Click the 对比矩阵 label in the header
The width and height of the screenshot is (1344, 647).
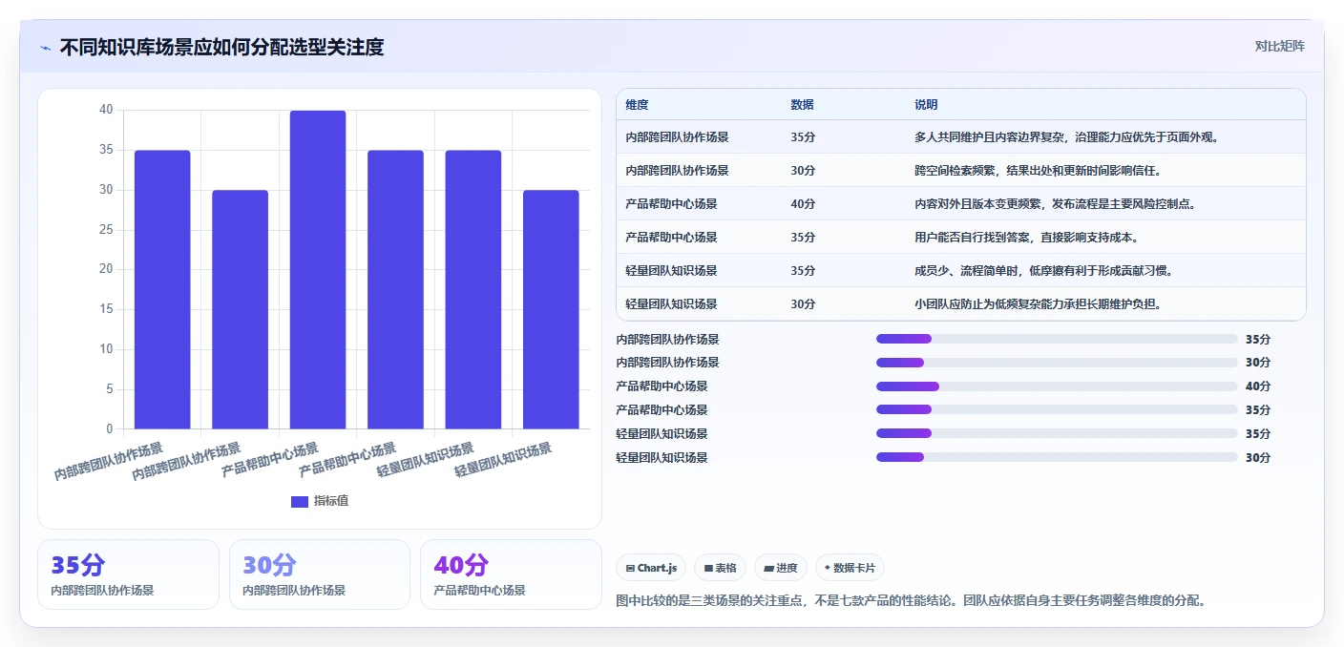(1279, 46)
